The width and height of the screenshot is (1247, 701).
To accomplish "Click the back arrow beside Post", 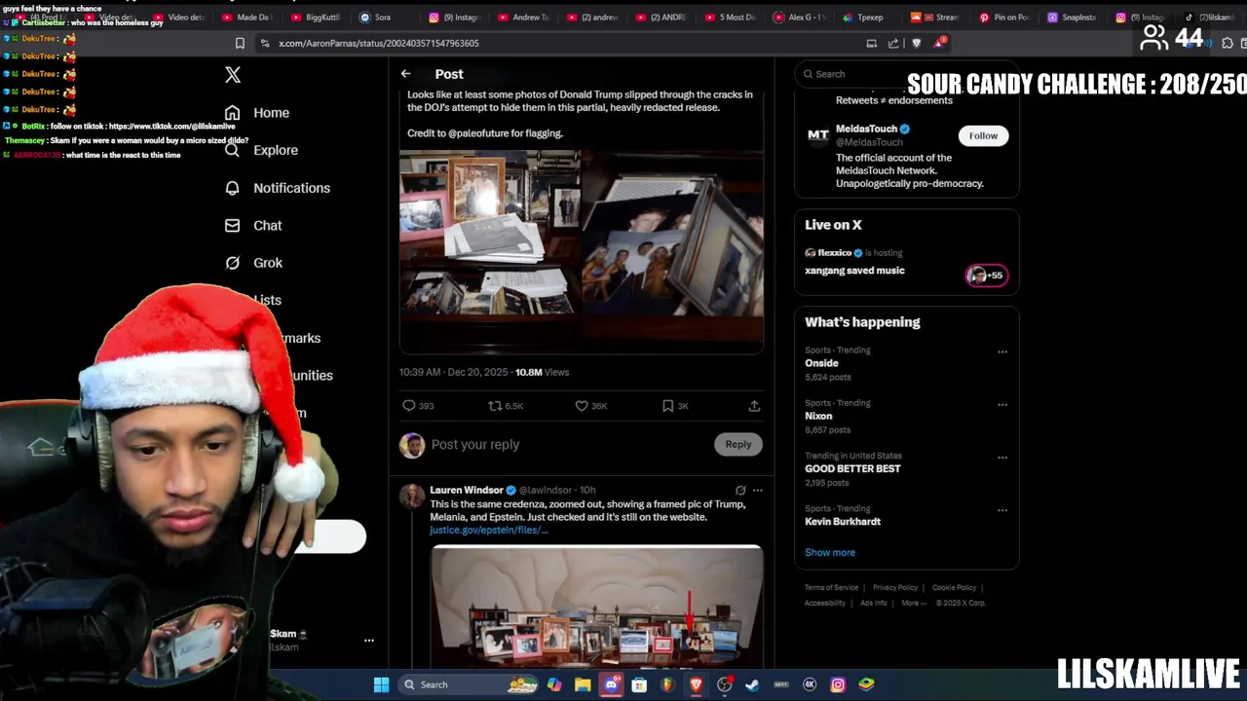I will (405, 74).
